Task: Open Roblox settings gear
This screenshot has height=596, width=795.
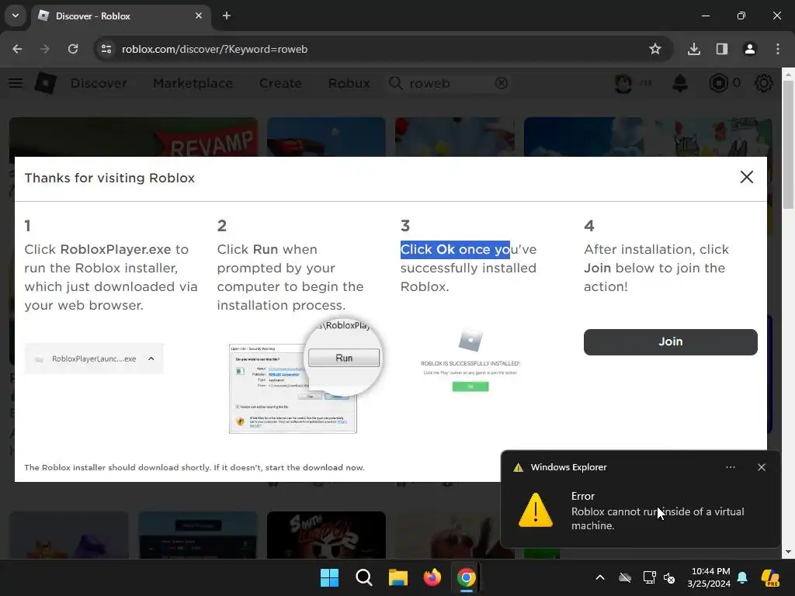Action: click(764, 83)
